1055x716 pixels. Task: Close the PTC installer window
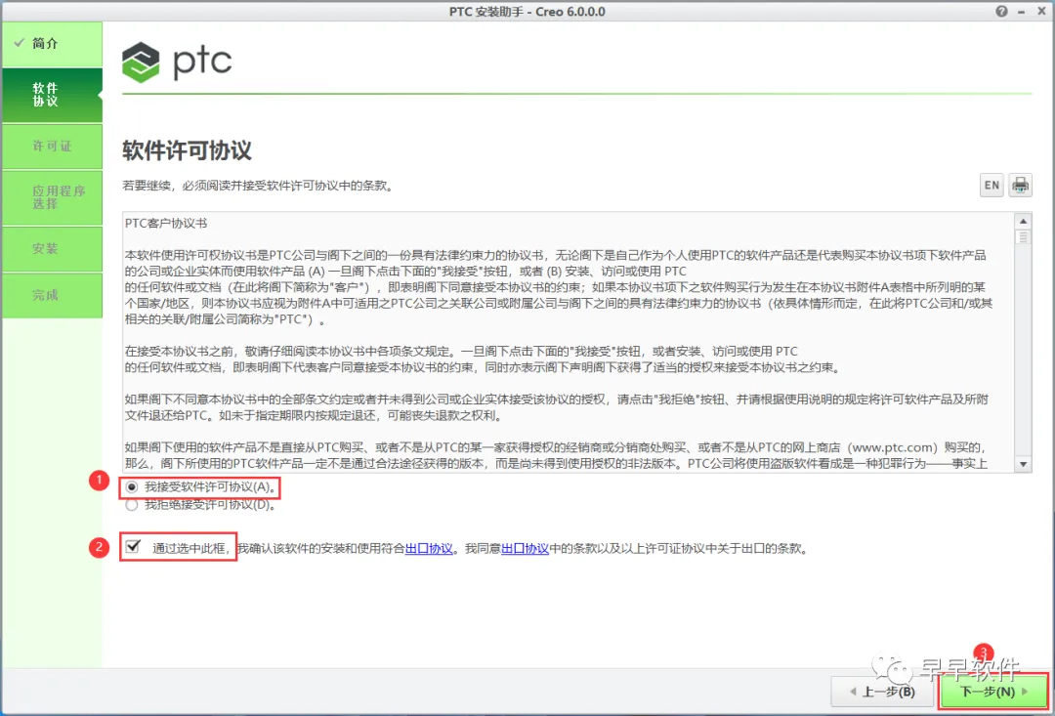[1041, 12]
